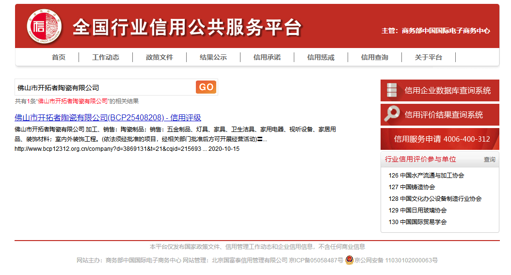Click 网站管理：北京国富泰信用管理有限公司 footer text
The width and height of the screenshot is (511, 275).
[x=235, y=260]
